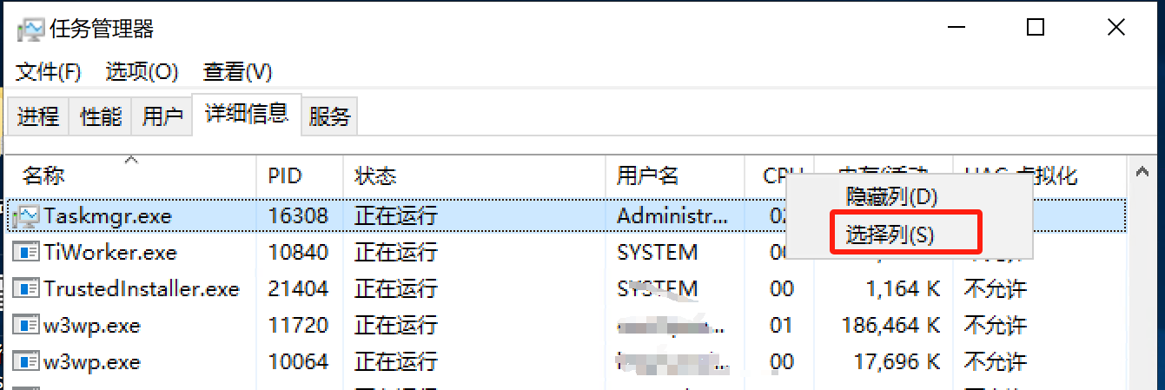Choose 隐藏列(D) from the context menu

tap(891, 197)
